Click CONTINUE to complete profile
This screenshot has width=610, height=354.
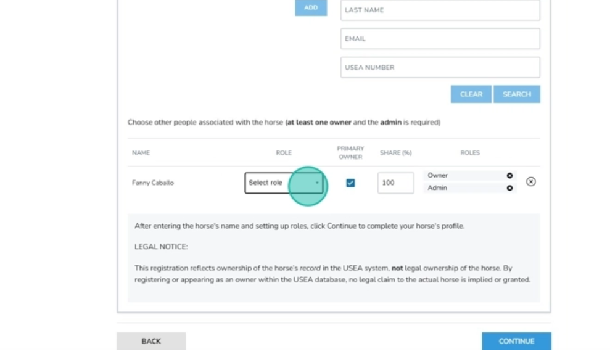[x=516, y=341]
